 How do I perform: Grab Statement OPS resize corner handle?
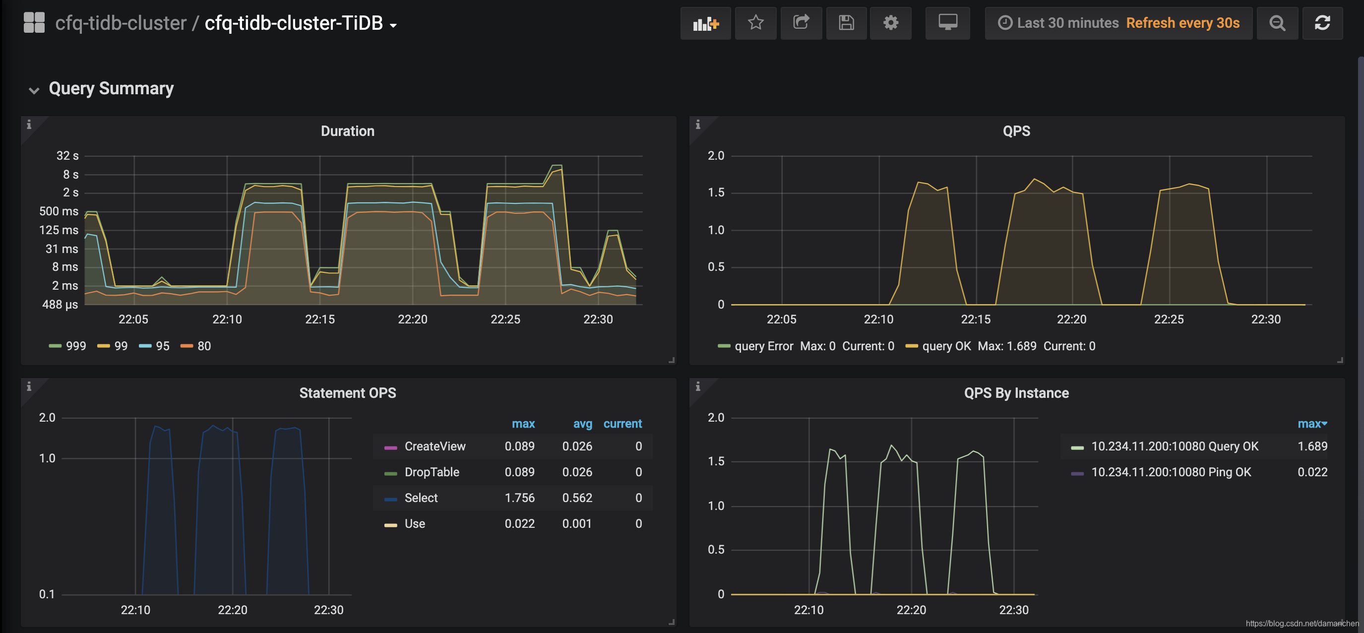672,622
